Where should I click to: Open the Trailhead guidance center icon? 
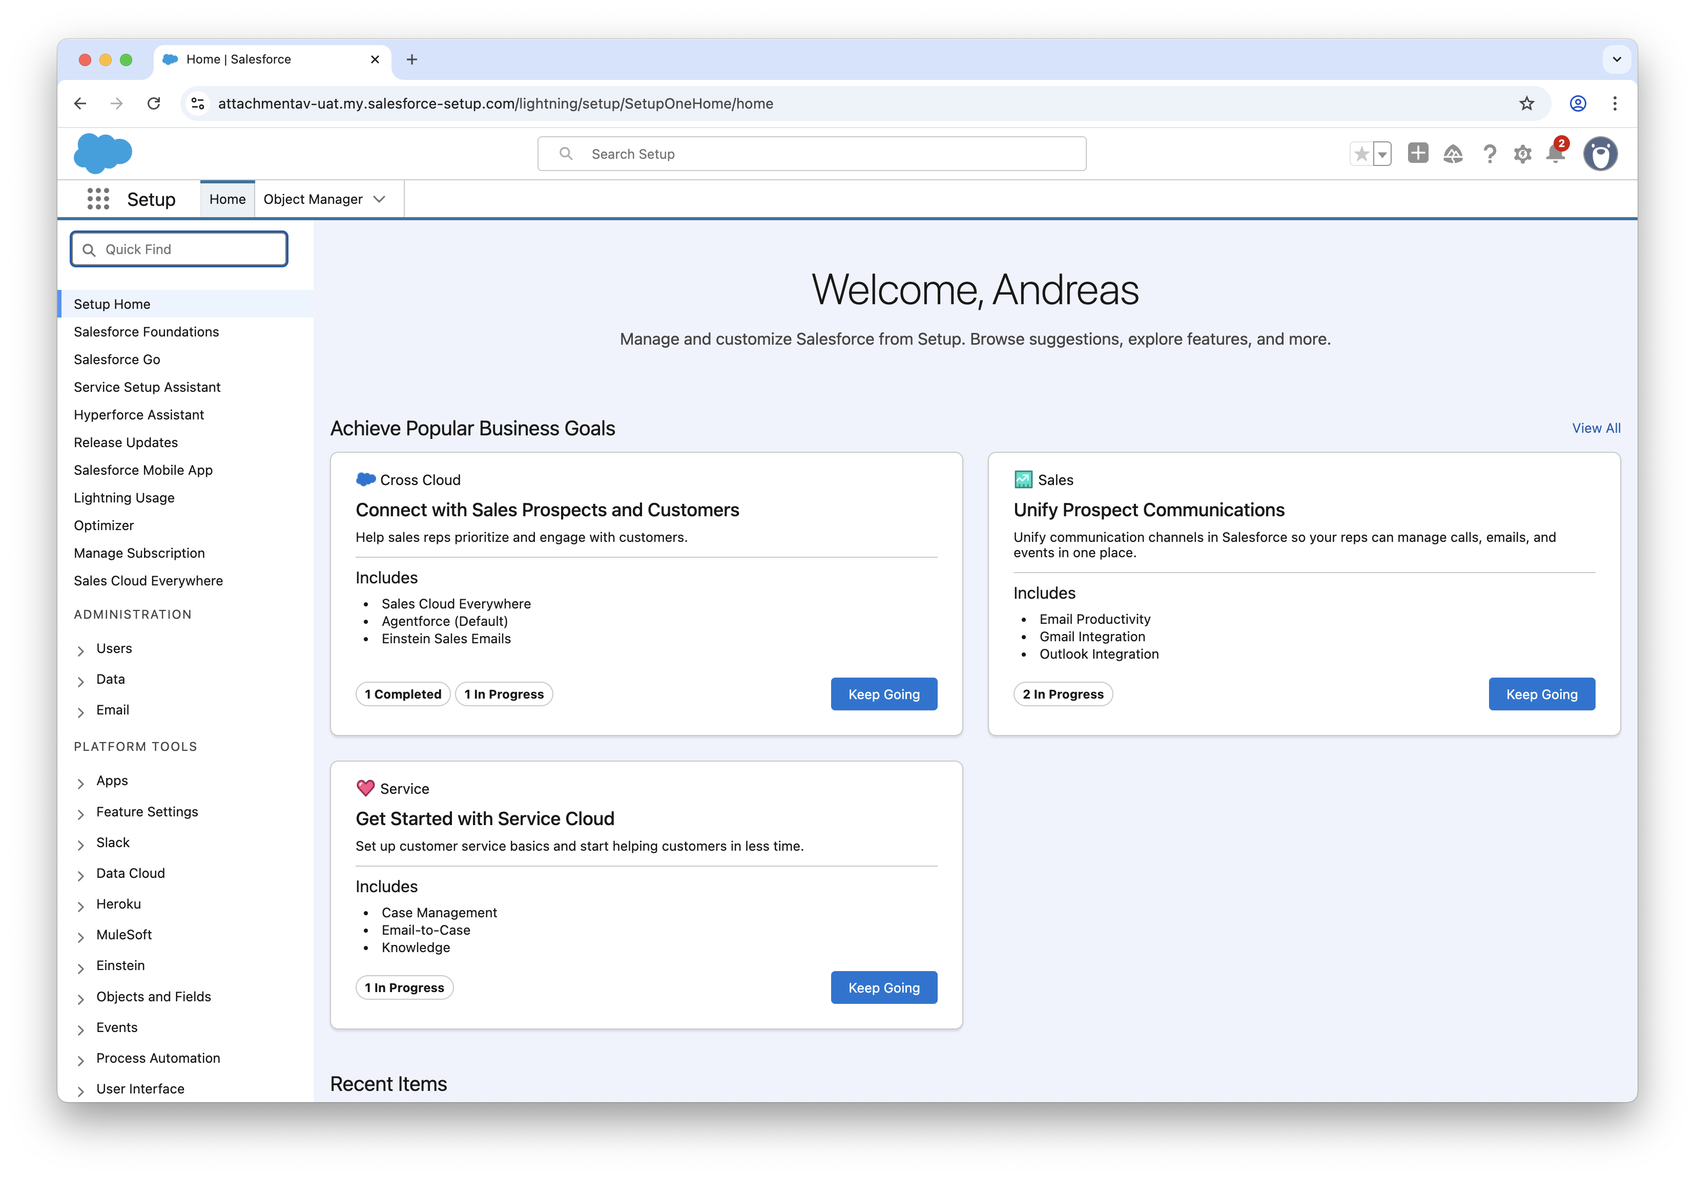coord(1452,154)
